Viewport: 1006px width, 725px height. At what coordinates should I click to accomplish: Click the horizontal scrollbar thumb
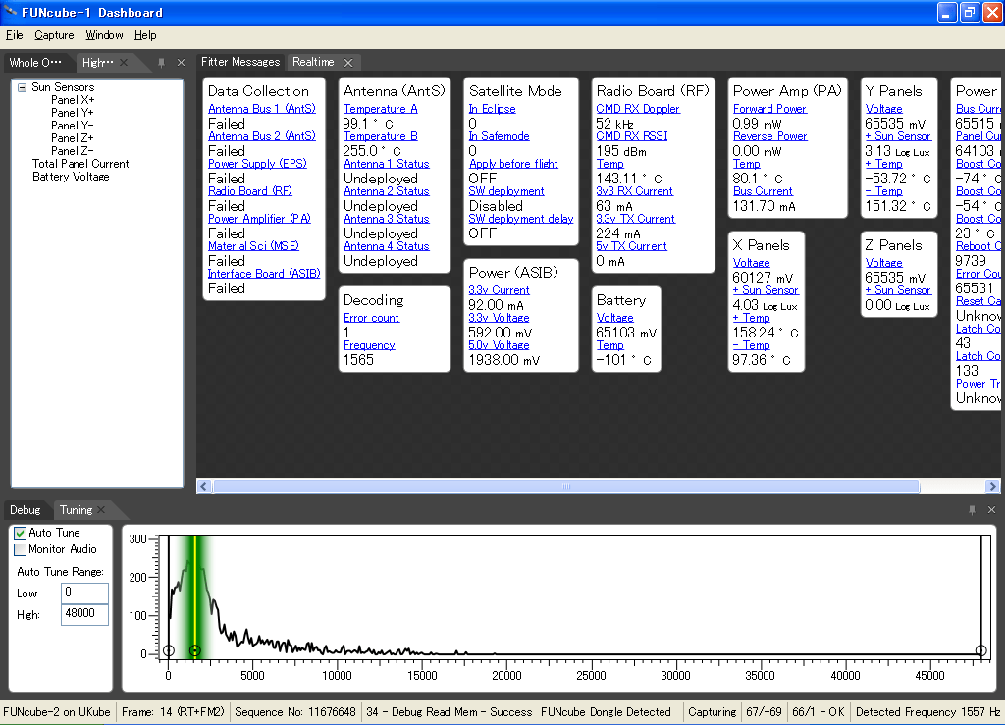point(566,487)
